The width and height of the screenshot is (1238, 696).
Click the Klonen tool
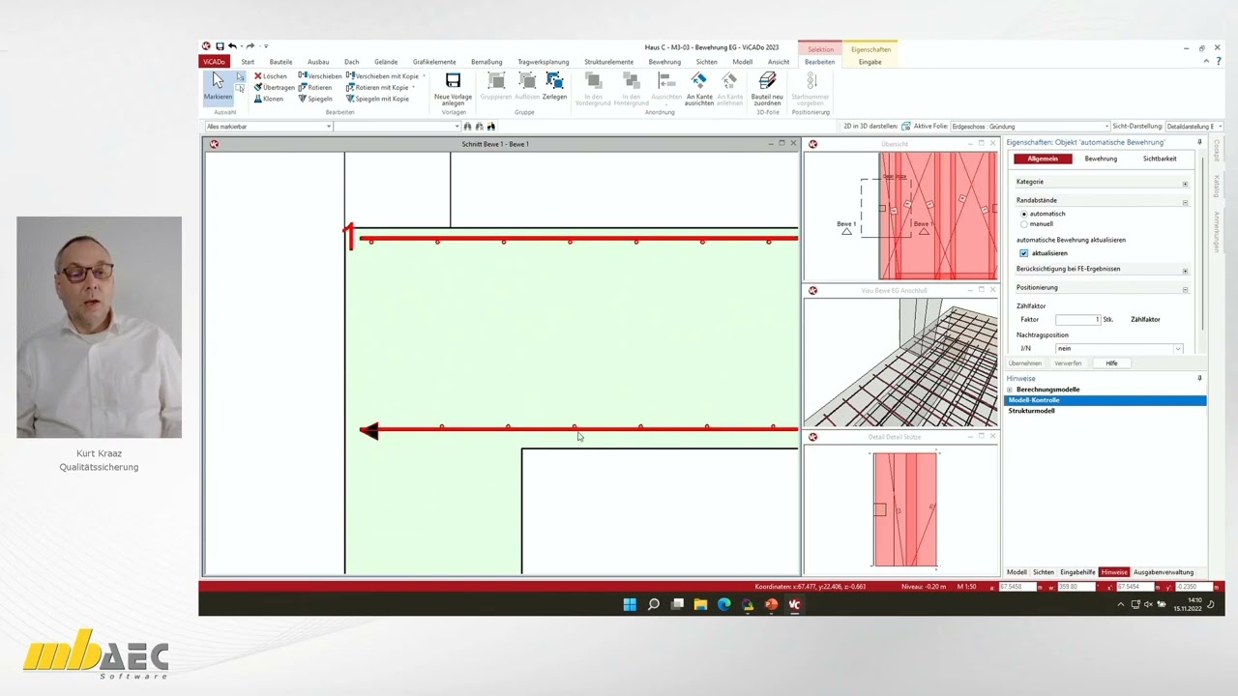269,99
